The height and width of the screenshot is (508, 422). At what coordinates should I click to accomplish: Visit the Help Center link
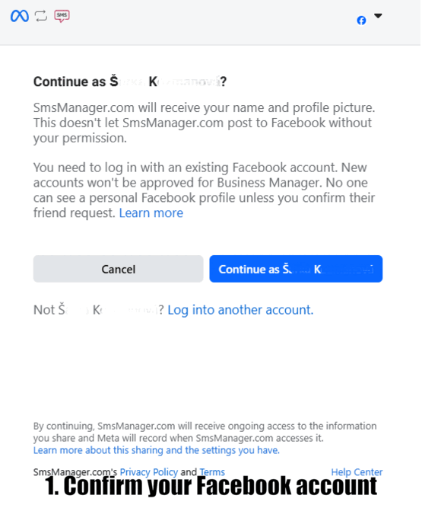click(x=357, y=473)
